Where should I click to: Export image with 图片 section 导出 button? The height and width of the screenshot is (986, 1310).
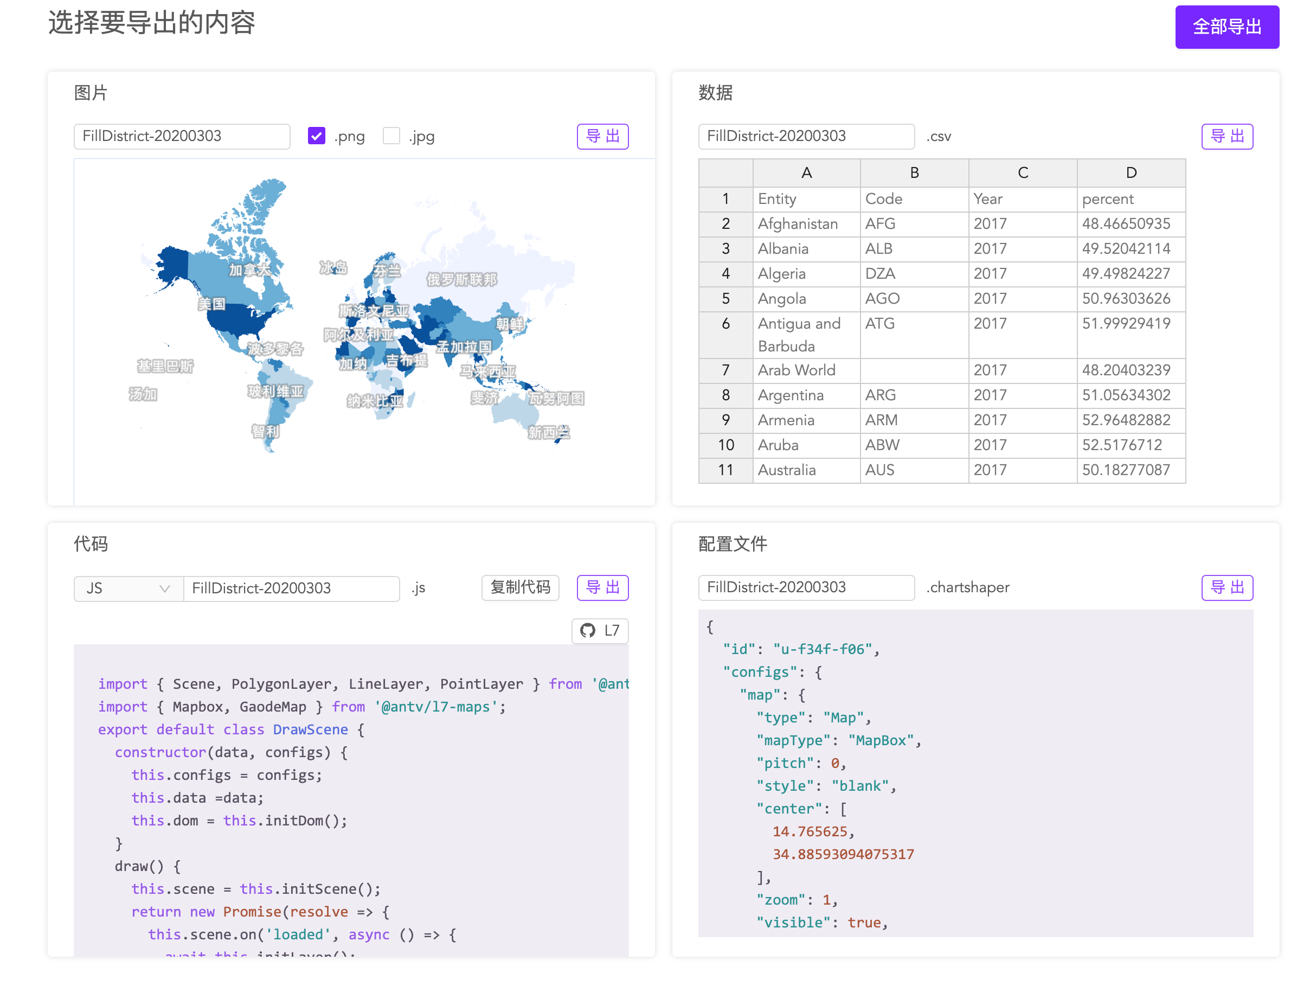click(x=602, y=136)
